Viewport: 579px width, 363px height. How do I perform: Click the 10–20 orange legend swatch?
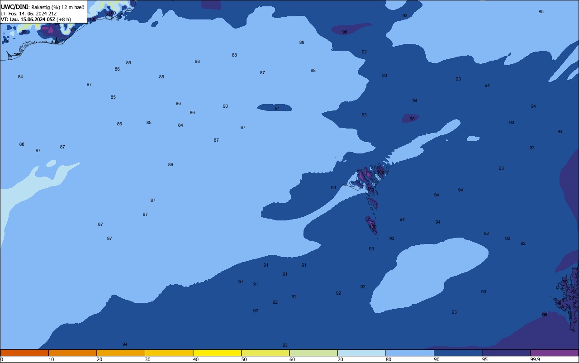[72, 353]
